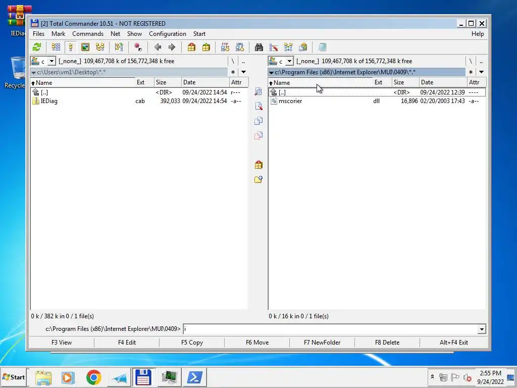Viewport: 517px width, 388px height.
Task: Open Synchronize directories icon
Action: tap(288, 47)
